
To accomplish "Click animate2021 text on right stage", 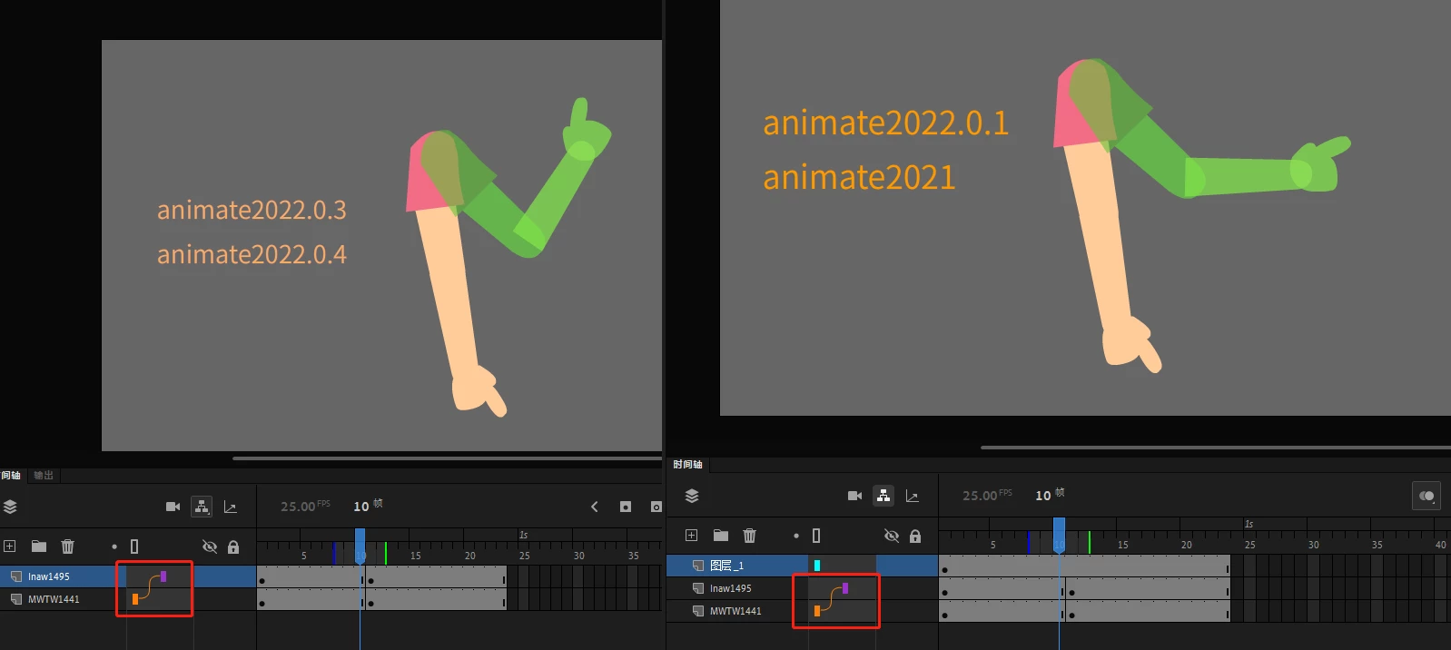I will click(x=859, y=177).
